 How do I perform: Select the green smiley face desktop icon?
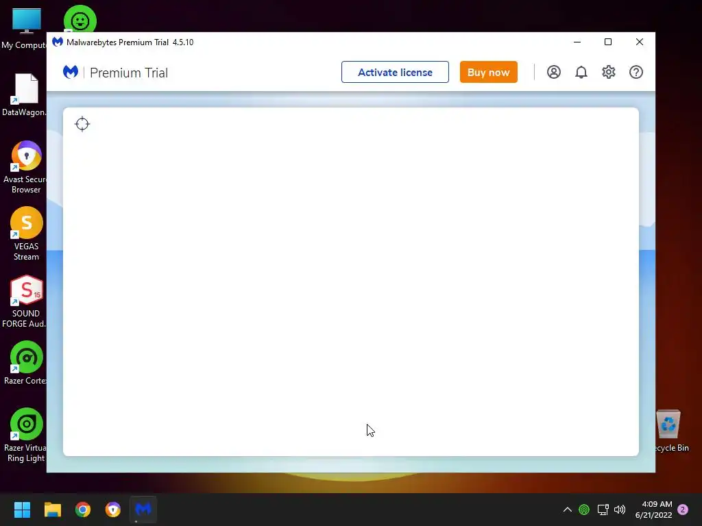80,18
